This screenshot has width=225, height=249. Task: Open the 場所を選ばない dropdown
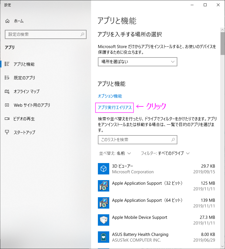tap(137, 62)
